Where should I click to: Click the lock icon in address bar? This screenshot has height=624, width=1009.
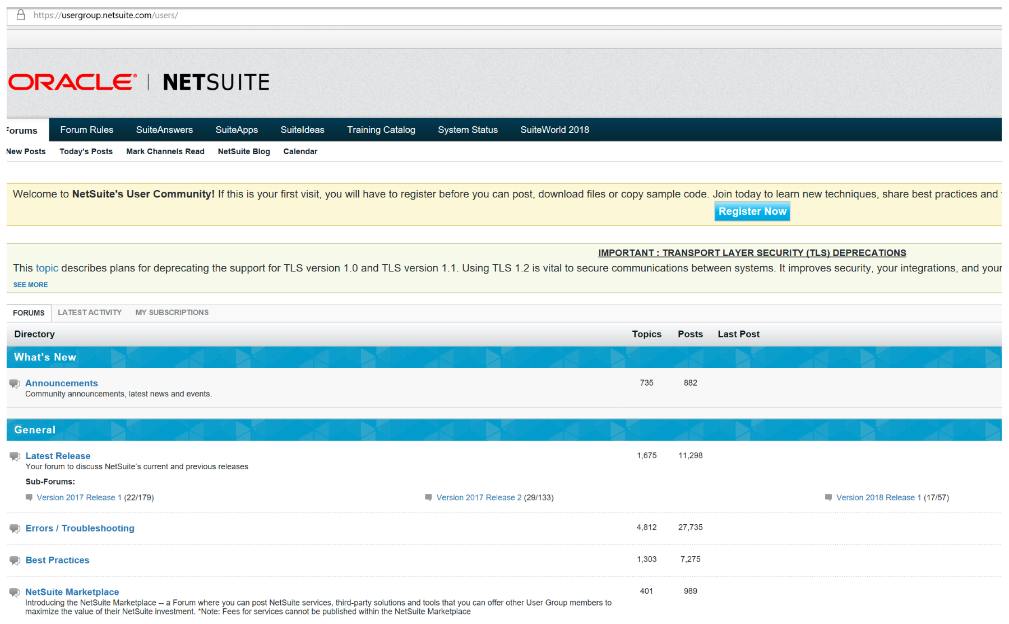(21, 15)
